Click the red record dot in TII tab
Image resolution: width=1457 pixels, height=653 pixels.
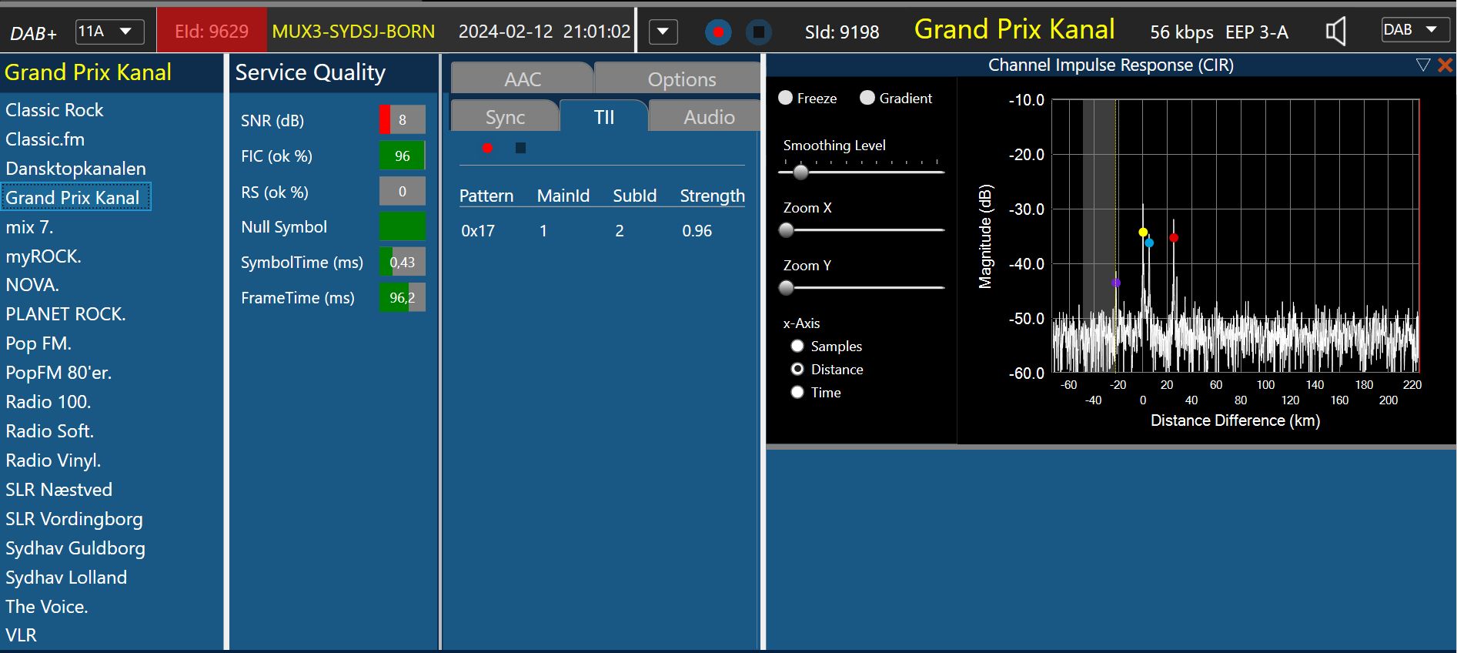pos(487,148)
